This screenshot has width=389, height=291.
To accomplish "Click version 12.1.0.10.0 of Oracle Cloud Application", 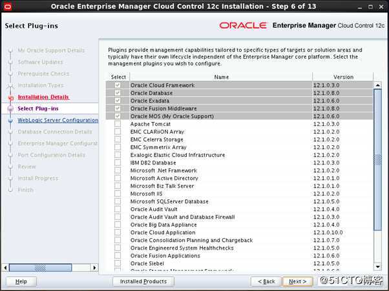I will tap(328, 232).
